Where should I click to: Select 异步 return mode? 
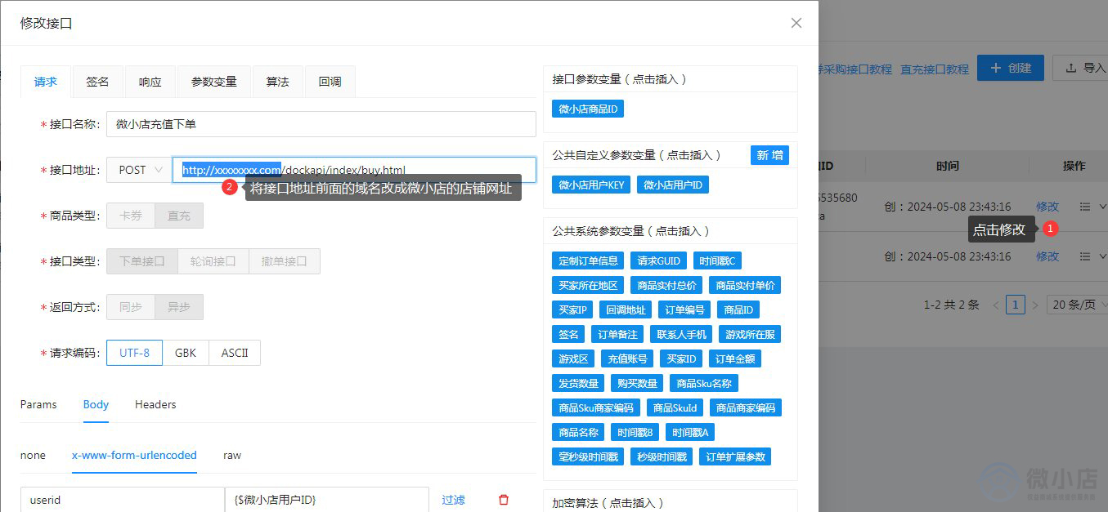pyautogui.click(x=179, y=307)
